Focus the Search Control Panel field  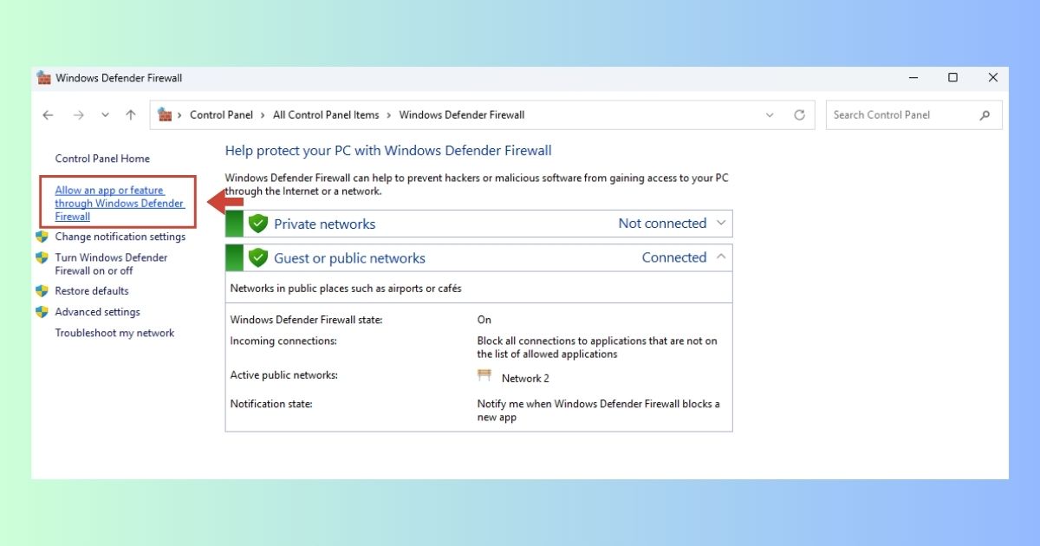click(x=914, y=115)
